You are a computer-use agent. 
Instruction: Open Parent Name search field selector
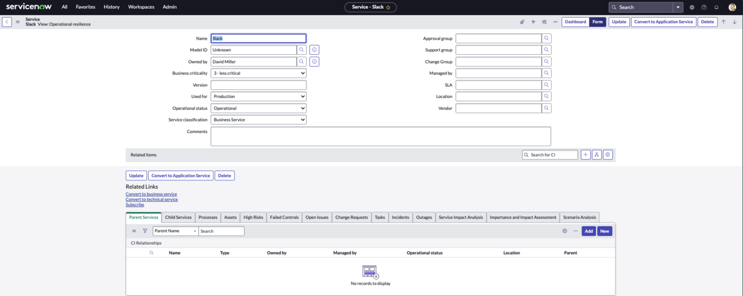pos(176,231)
